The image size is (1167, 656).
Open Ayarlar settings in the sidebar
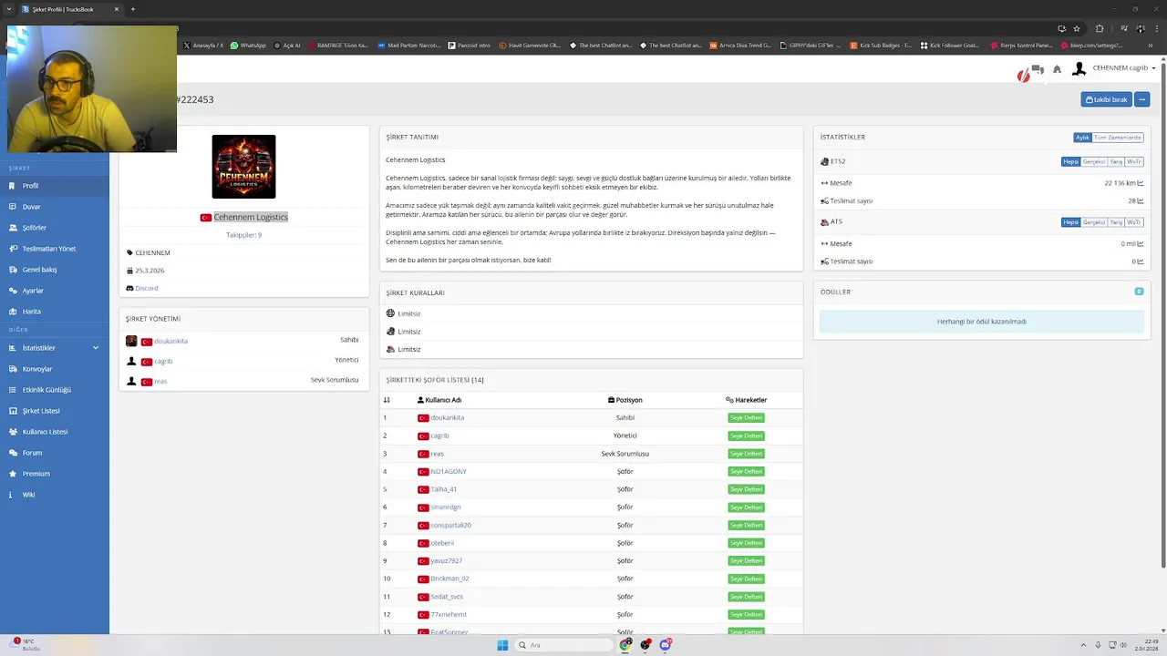tap(55, 291)
